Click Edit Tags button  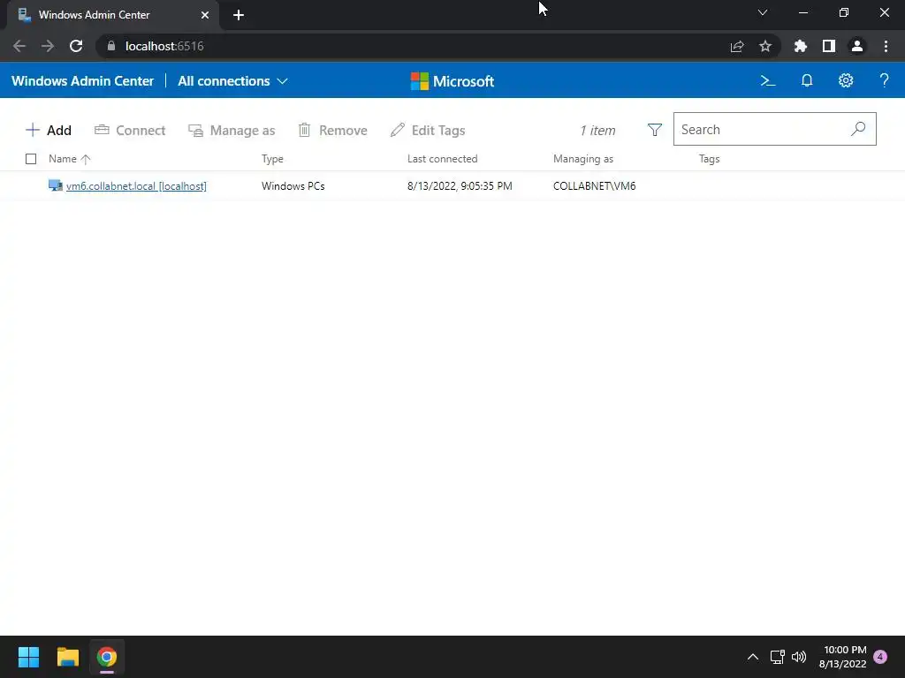pos(428,131)
